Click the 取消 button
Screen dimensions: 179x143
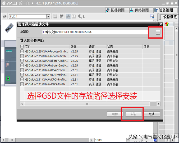point(152,114)
